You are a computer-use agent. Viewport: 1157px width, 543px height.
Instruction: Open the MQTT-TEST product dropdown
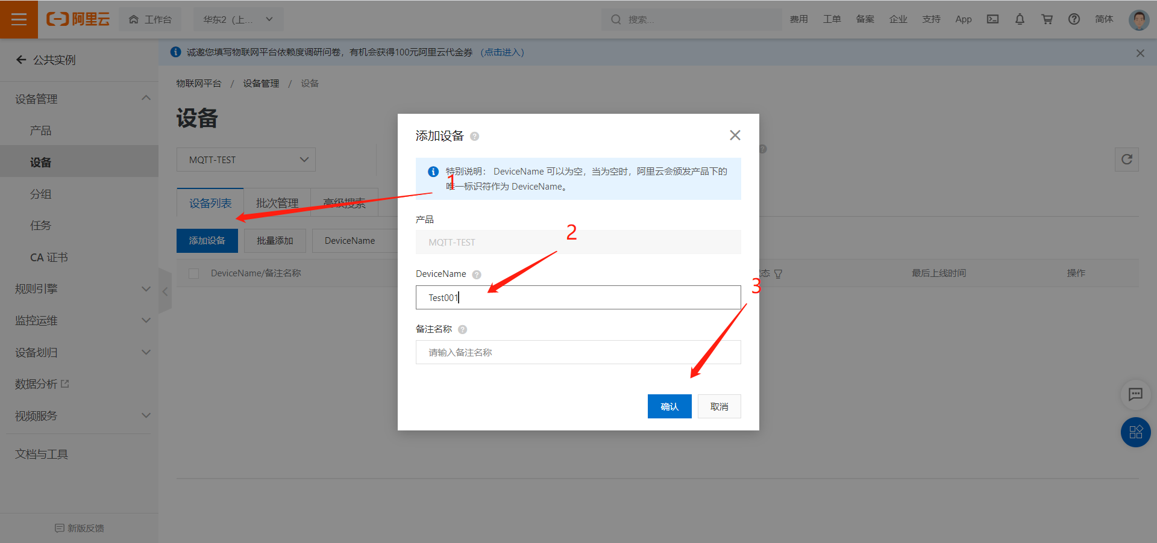[x=245, y=159]
